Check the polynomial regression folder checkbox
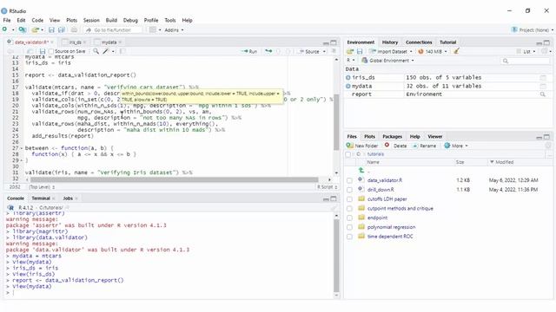The height and width of the screenshot is (312, 556). tap(349, 227)
